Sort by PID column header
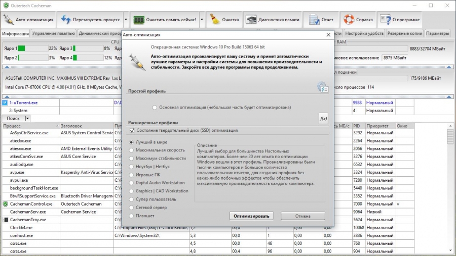This screenshot has width=456, height=256. point(359,126)
